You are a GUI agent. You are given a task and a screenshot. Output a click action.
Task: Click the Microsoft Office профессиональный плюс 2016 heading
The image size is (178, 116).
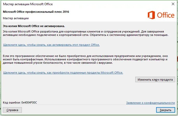(x=36, y=12)
